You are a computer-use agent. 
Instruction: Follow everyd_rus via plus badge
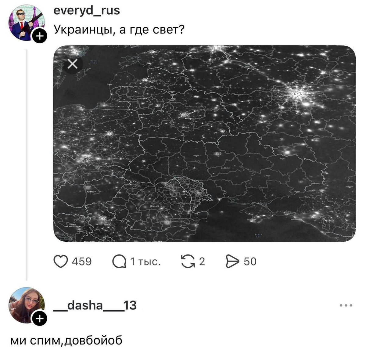(40, 36)
